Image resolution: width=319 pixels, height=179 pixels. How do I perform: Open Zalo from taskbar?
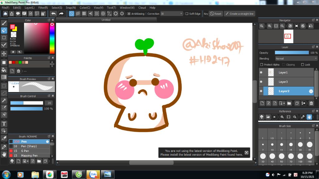[x=93, y=175]
